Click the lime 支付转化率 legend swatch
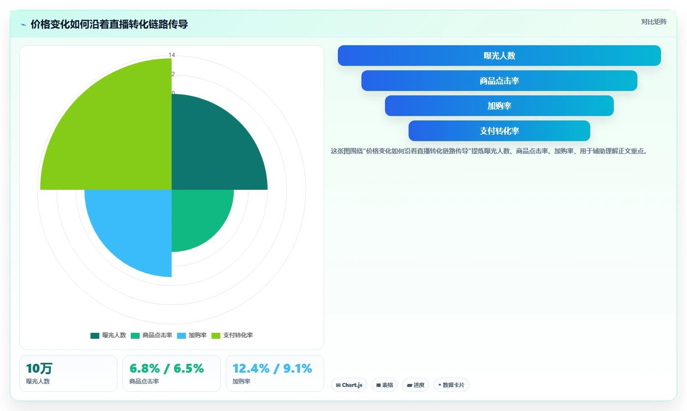 (x=216, y=336)
